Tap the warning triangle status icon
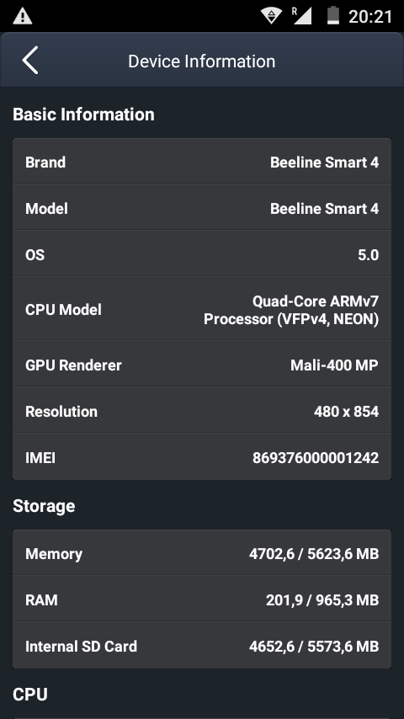The image size is (404, 719). click(x=22, y=17)
